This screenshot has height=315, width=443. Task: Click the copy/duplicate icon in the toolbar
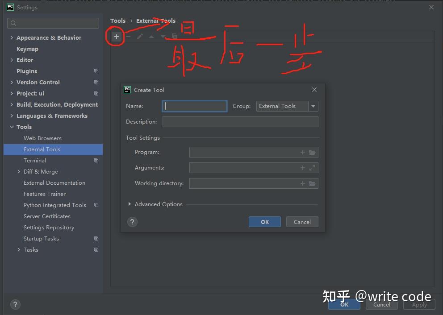(x=175, y=37)
